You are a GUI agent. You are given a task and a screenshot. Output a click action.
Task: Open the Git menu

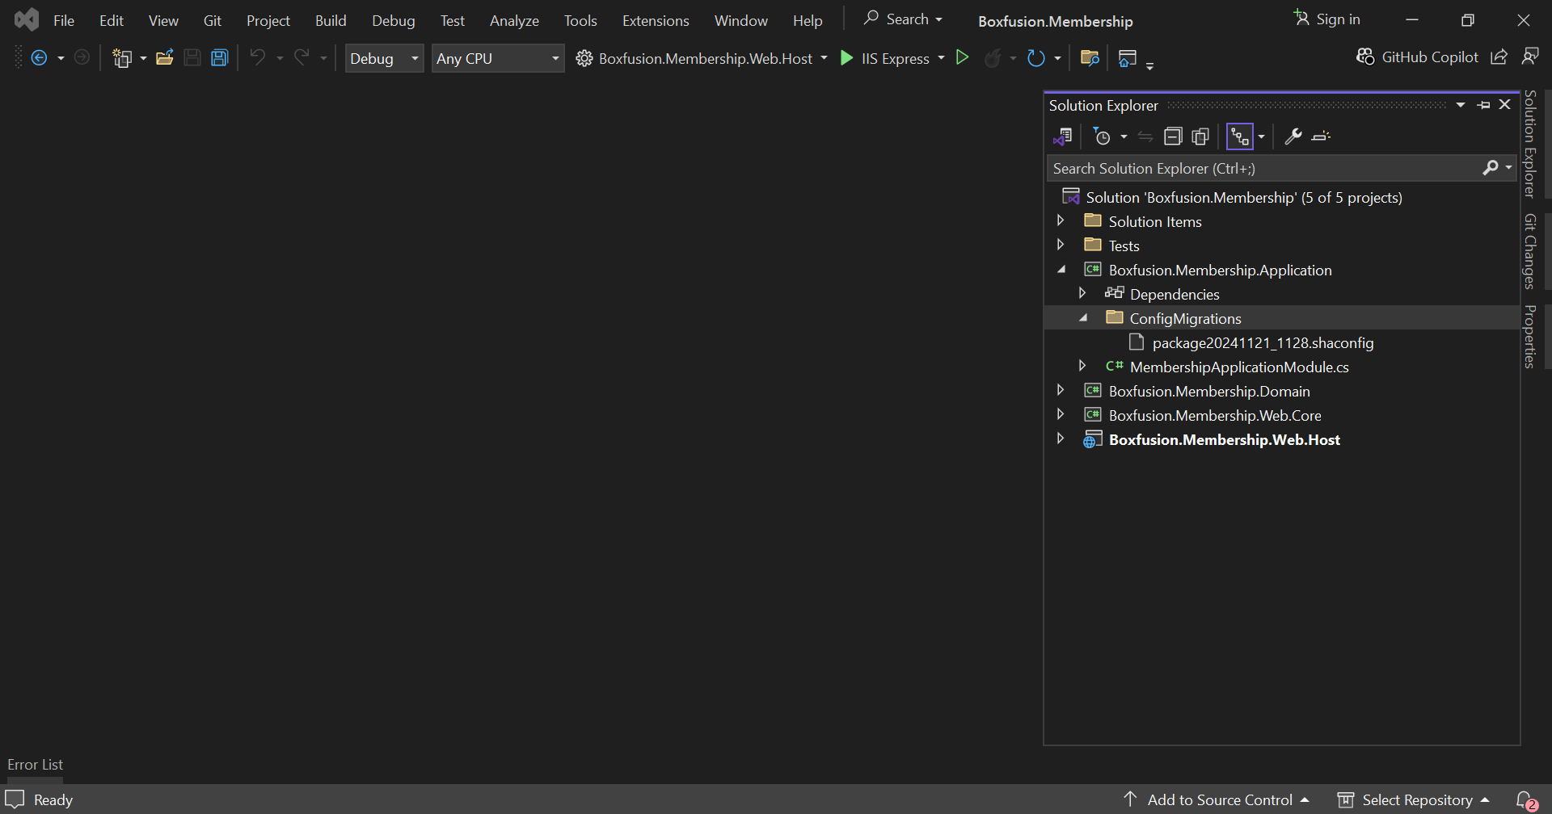pyautogui.click(x=213, y=20)
